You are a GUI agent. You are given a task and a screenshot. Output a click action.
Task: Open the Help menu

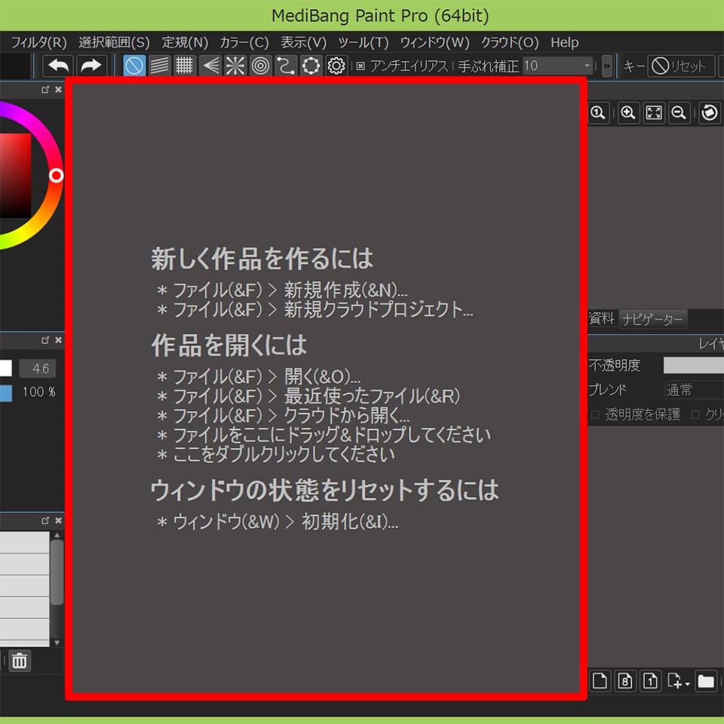(564, 42)
